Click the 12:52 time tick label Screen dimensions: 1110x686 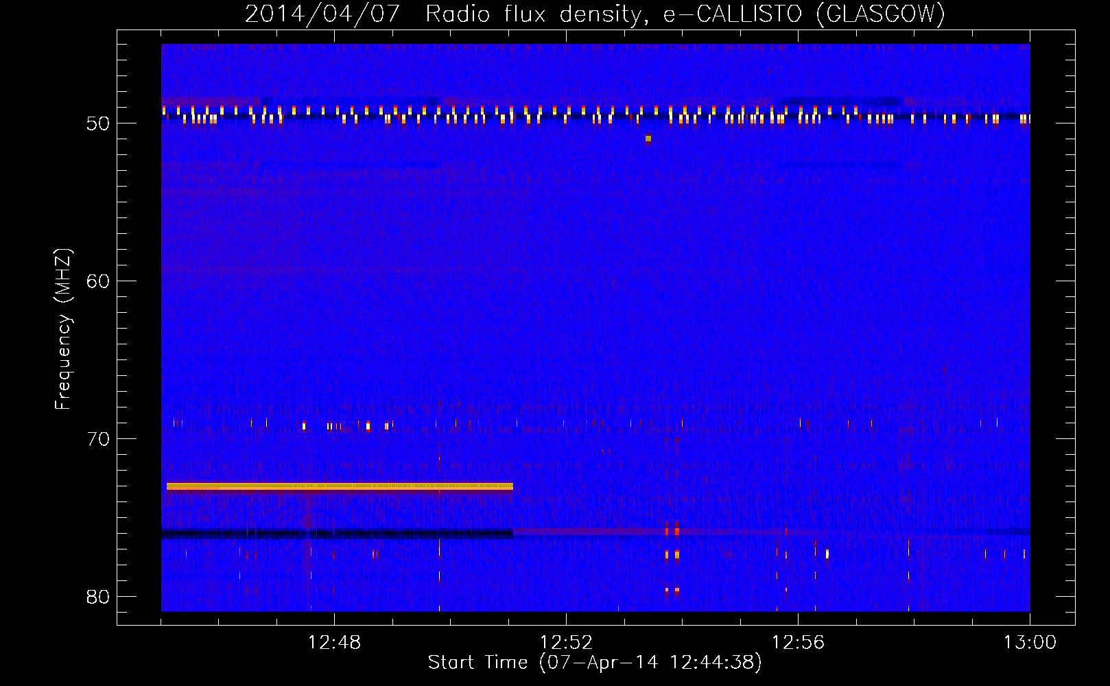(566, 643)
